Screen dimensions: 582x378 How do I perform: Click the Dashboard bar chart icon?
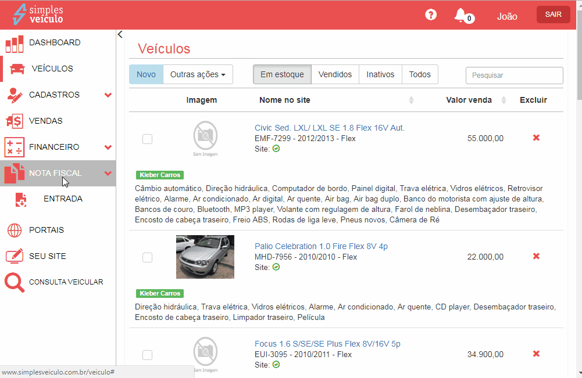point(14,43)
